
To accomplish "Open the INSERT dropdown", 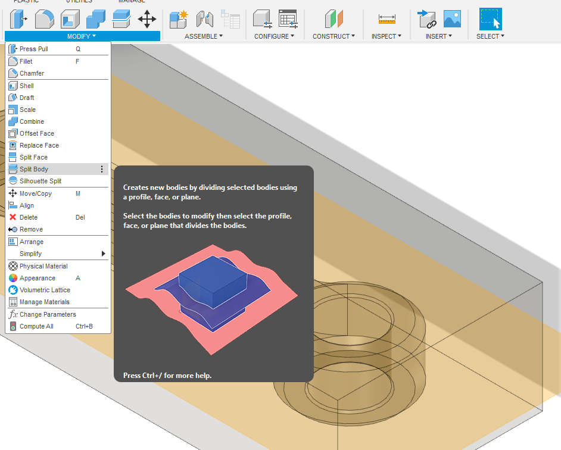I will 439,36.
